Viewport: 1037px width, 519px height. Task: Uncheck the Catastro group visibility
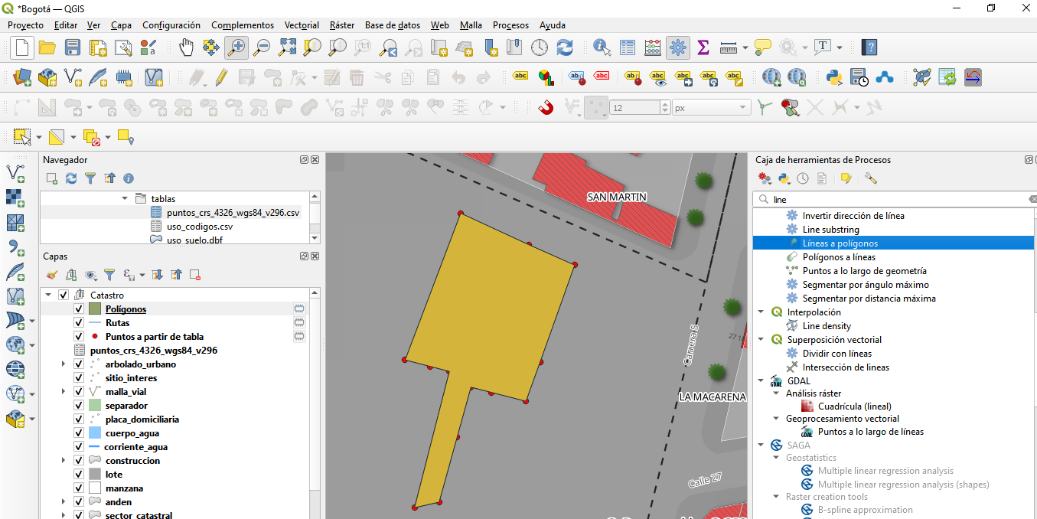(x=64, y=295)
